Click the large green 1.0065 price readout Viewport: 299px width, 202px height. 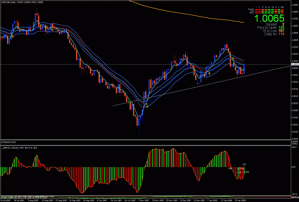click(x=269, y=19)
